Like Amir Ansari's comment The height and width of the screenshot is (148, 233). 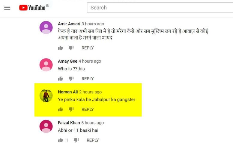coord(61,48)
